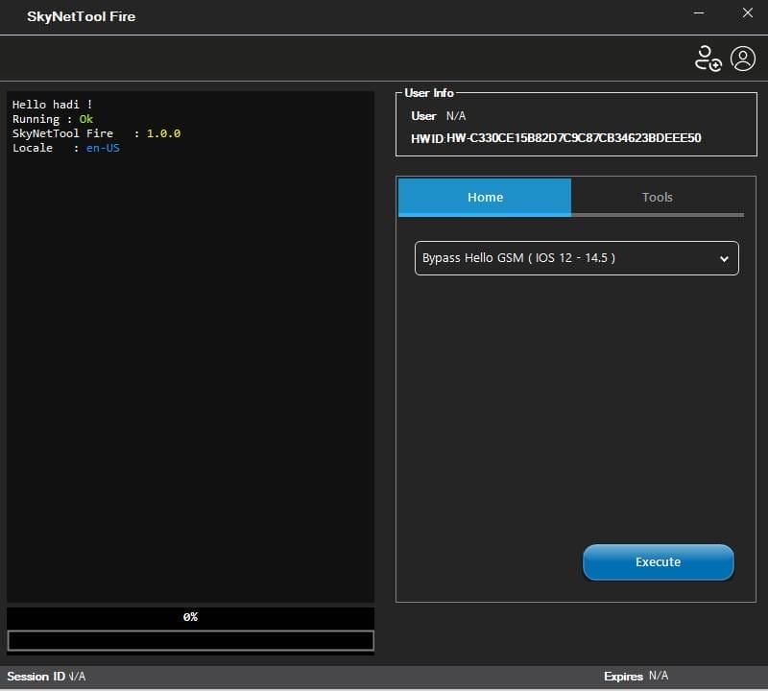The height and width of the screenshot is (691, 768).
Task: Open the profile circle icon top right
Action: point(743,58)
